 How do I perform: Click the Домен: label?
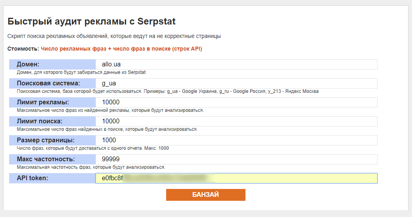(x=28, y=64)
